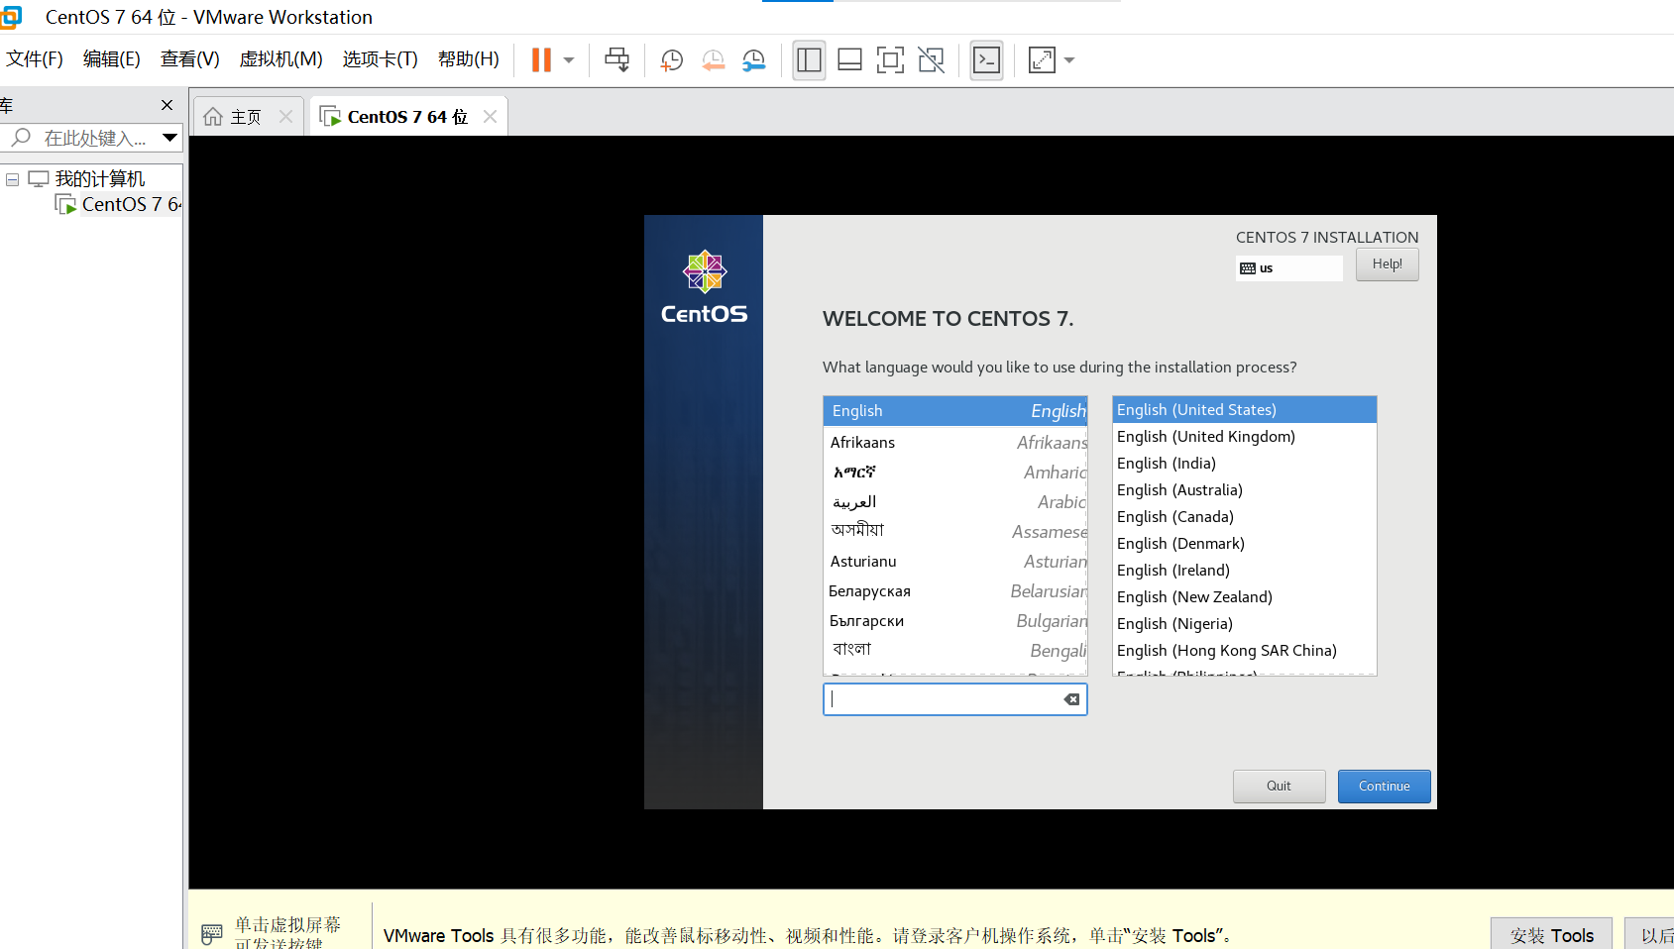Open the snapshot manager
1674x949 pixels.
click(x=754, y=60)
